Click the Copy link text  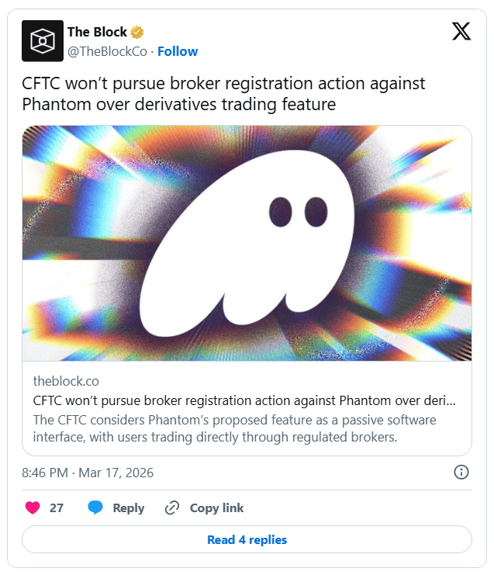click(216, 508)
